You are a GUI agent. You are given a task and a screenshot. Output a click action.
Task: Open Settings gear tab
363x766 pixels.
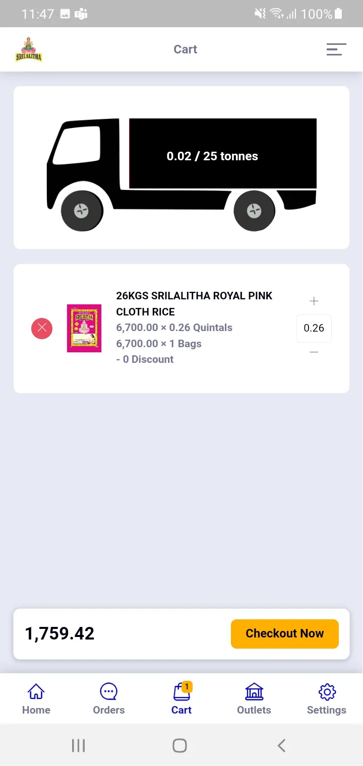pos(327,698)
